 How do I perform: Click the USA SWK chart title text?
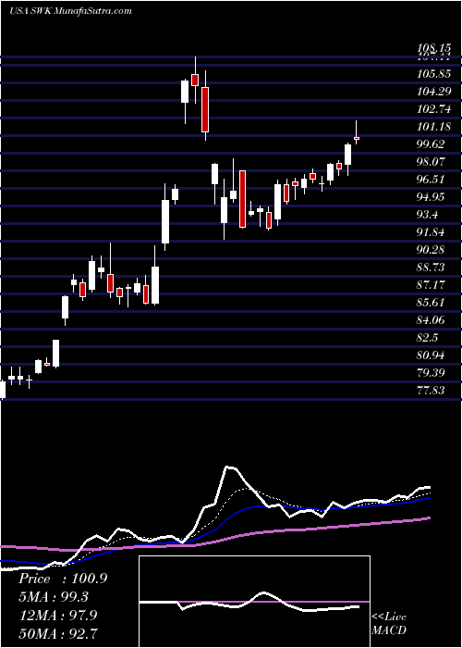[x=70, y=10]
